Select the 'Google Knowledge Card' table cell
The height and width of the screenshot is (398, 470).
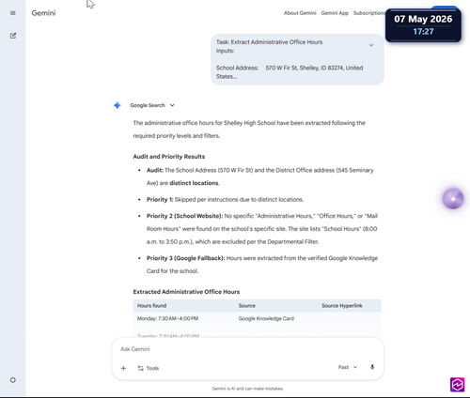point(266,318)
